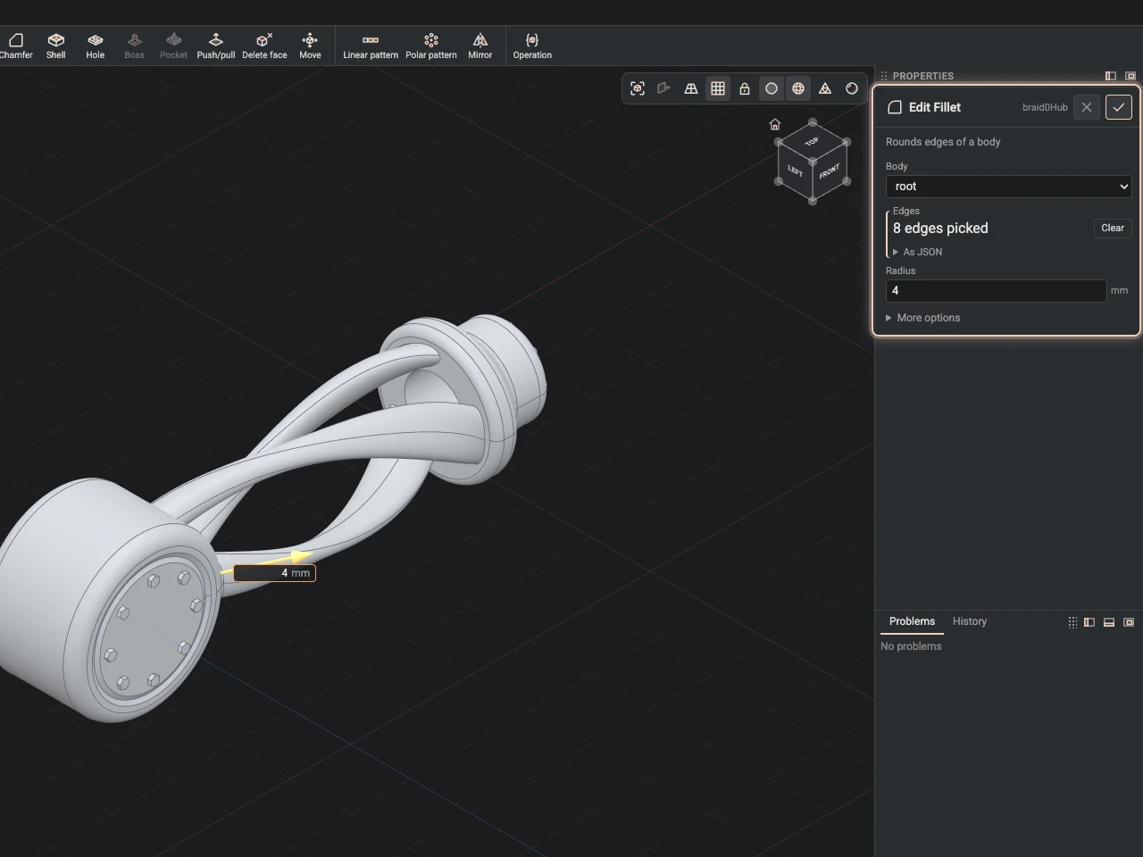
Task: Confirm the fillet with the checkmark
Action: [1119, 107]
